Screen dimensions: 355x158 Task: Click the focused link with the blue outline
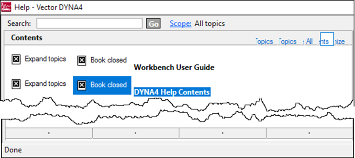[326, 40]
